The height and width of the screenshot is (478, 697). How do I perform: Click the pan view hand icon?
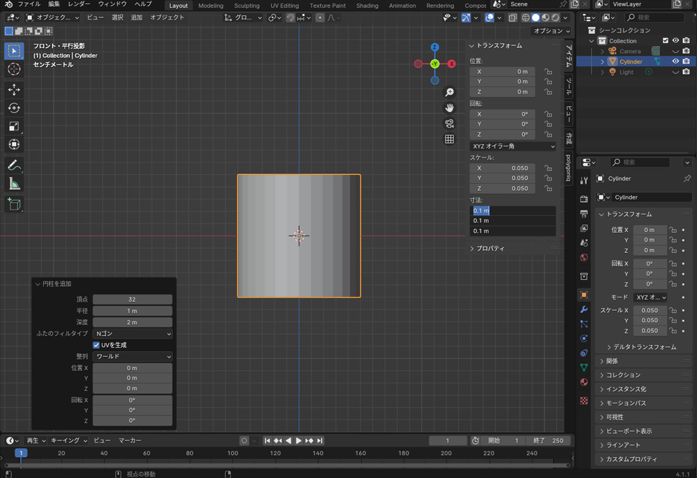[x=450, y=107]
